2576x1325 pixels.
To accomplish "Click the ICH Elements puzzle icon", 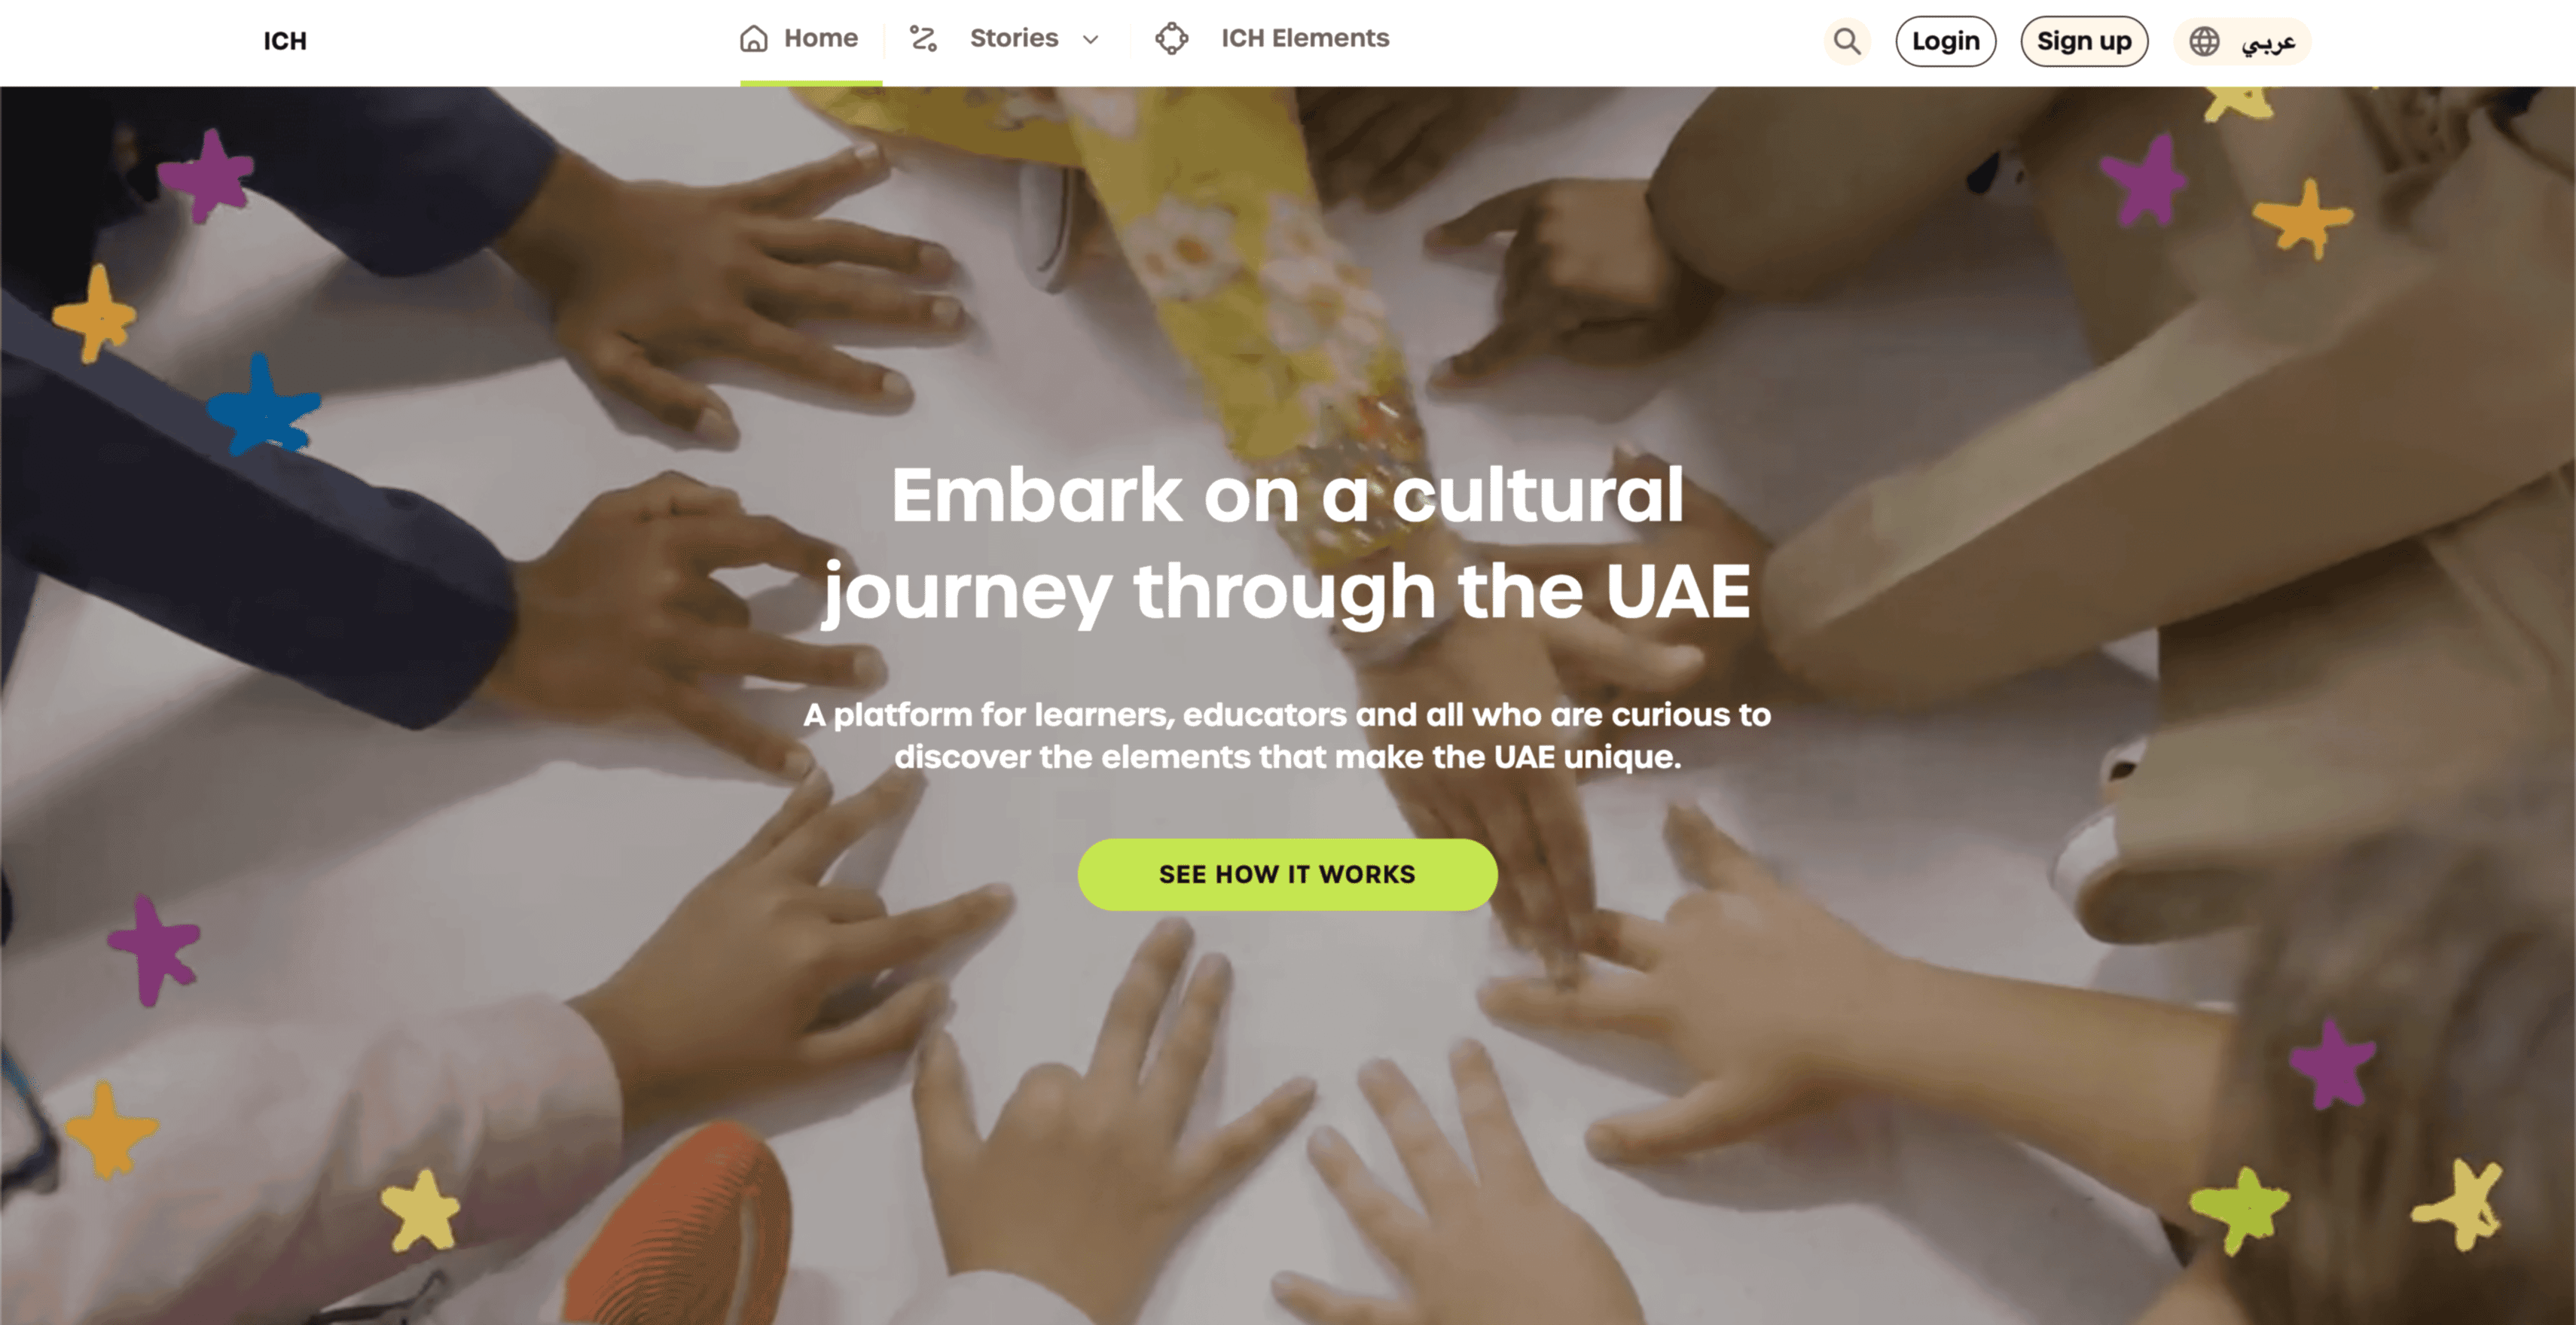I will pos(1171,38).
